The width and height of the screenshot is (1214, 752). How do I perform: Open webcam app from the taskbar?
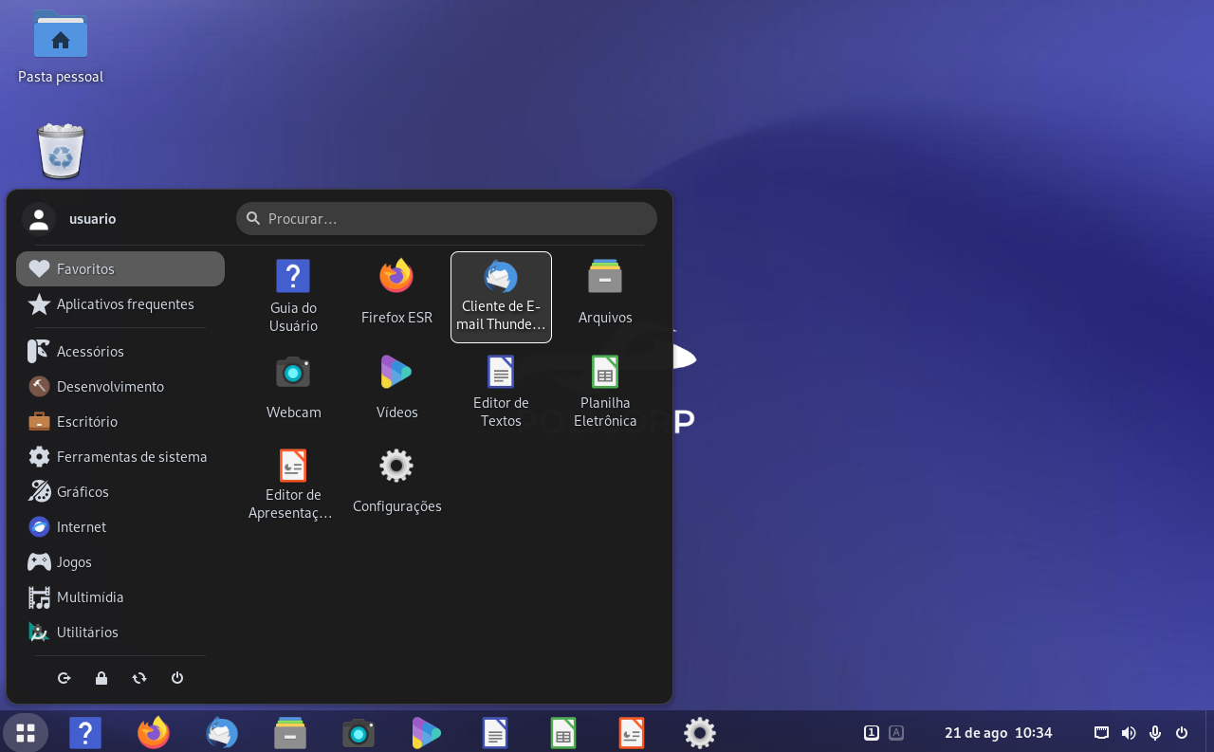pos(359,733)
